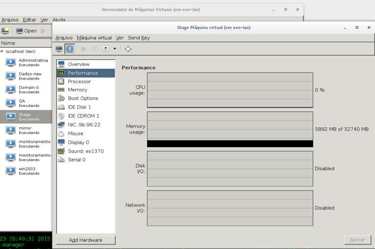Image resolution: width=375 pixels, height=249 pixels.
Task: Open Ver menu in Stage window
Action: 120,38
